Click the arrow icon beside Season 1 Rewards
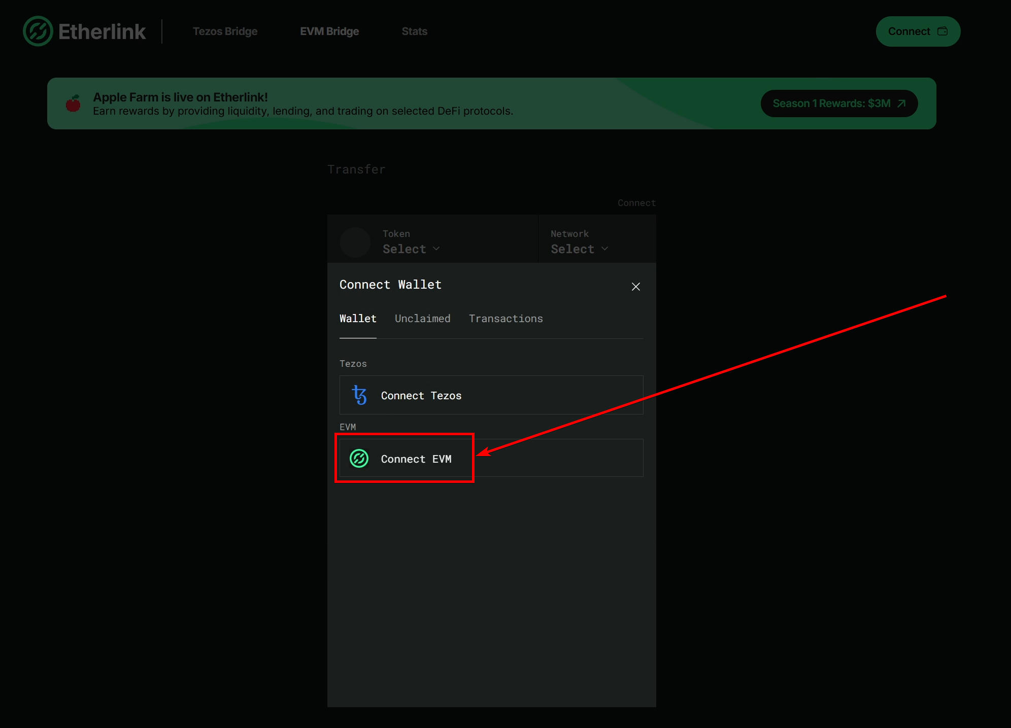The width and height of the screenshot is (1011, 728). [901, 103]
